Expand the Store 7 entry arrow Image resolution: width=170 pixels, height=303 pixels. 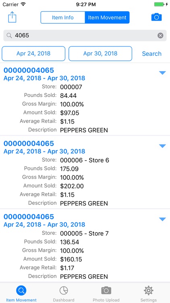coord(162,219)
